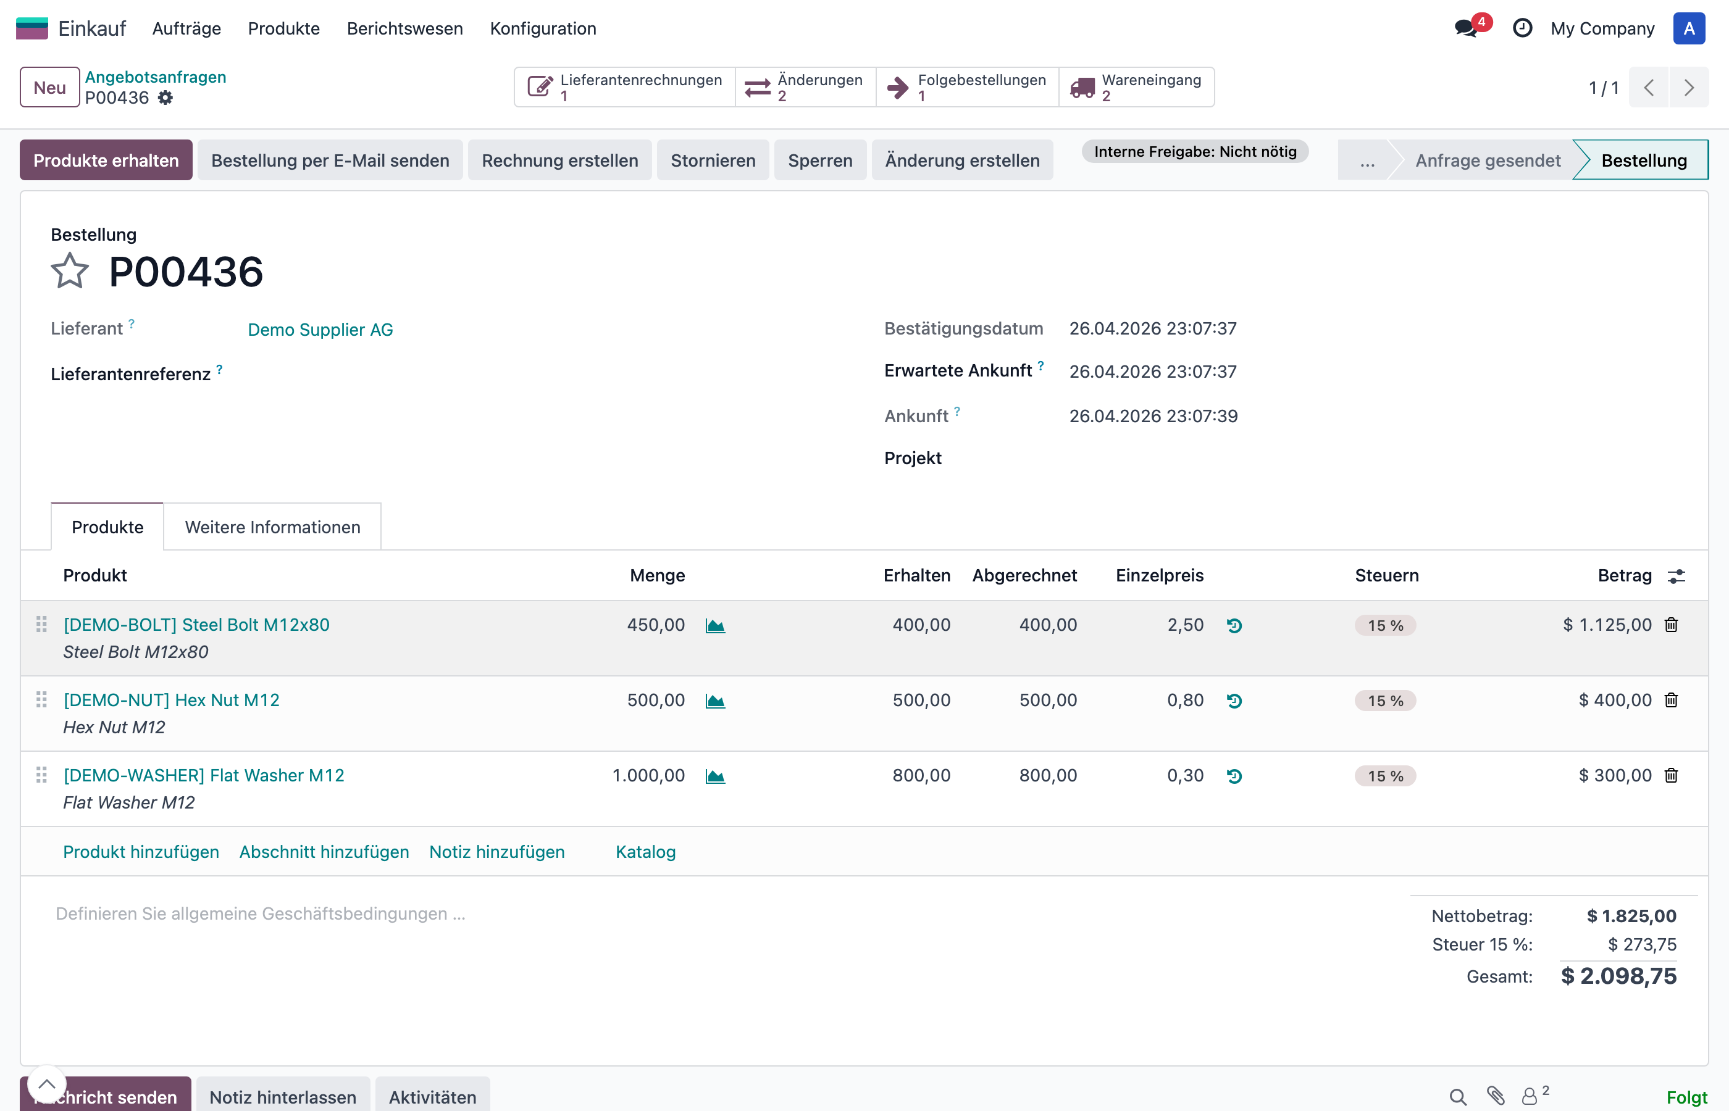This screenshot has width=1729, height=1111.
Task: Click Rechnung erstellen button
Action: pos(560,160)
